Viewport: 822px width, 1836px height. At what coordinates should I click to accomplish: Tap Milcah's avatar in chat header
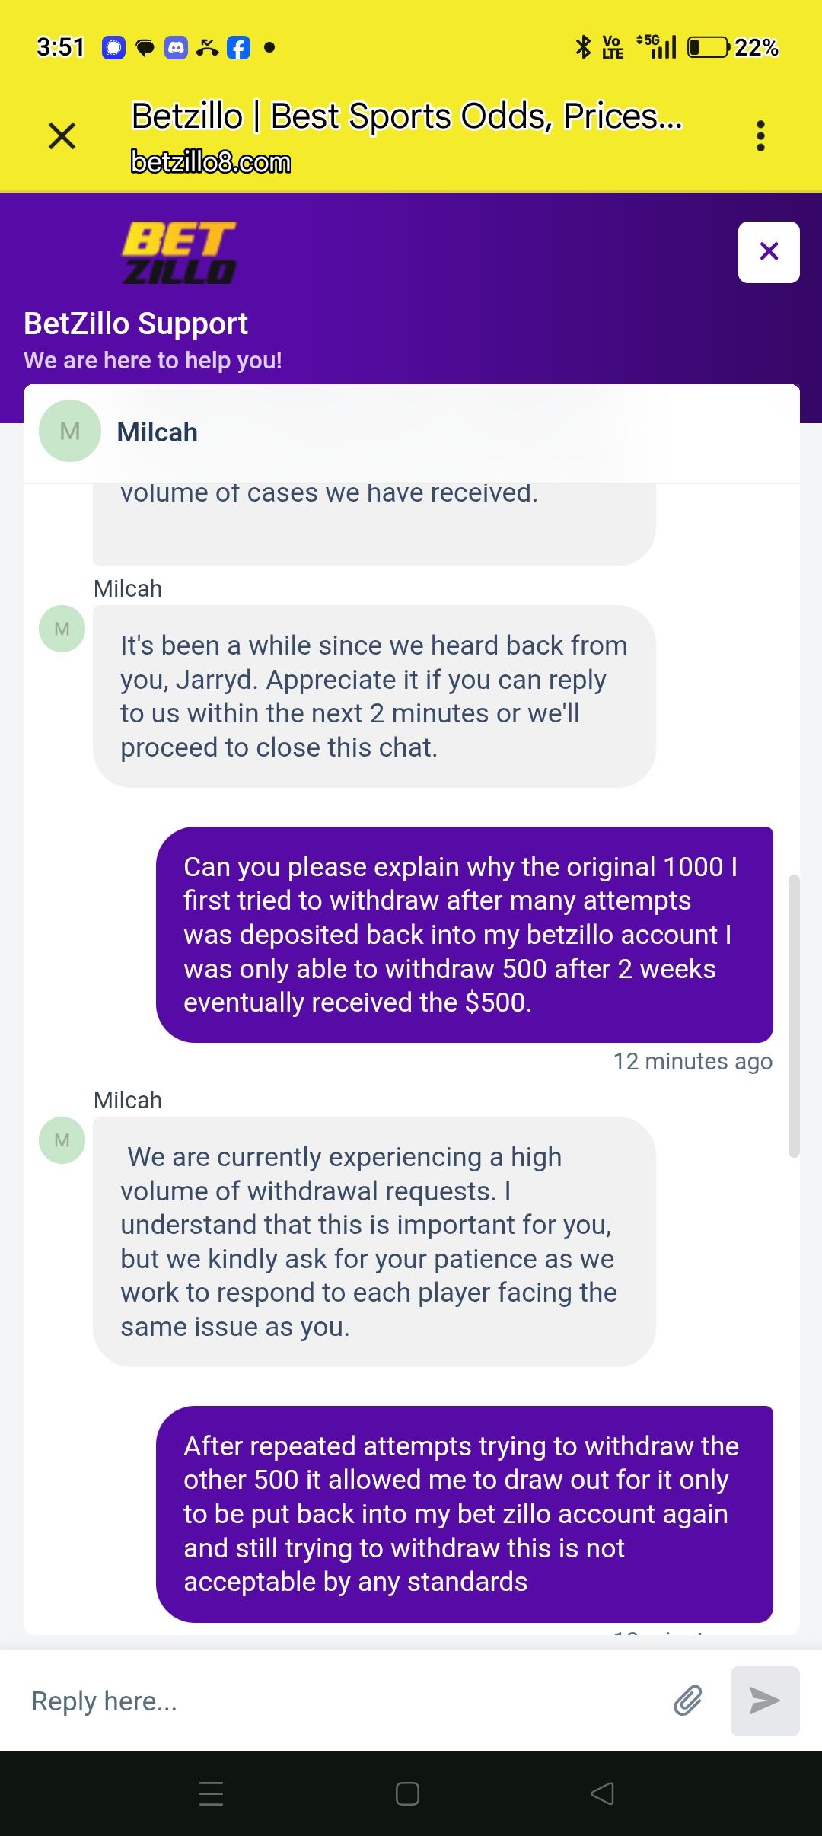(x=70, y=431)
